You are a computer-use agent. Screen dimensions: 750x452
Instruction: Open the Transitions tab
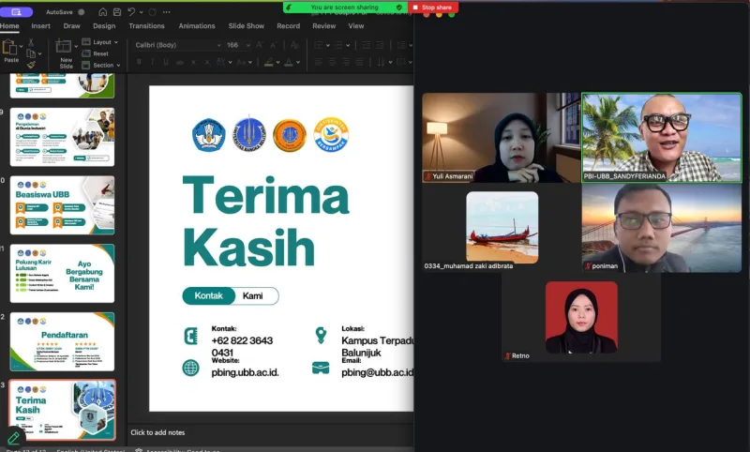(x=146, y=26)
